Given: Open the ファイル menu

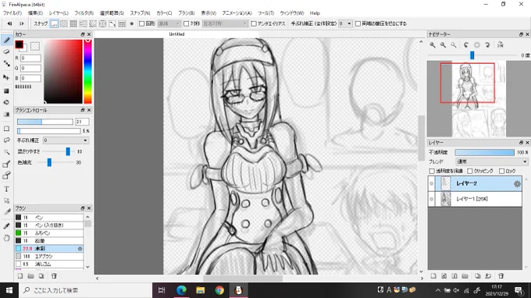Looking at the screenshot, I should [x=12, y=13].
